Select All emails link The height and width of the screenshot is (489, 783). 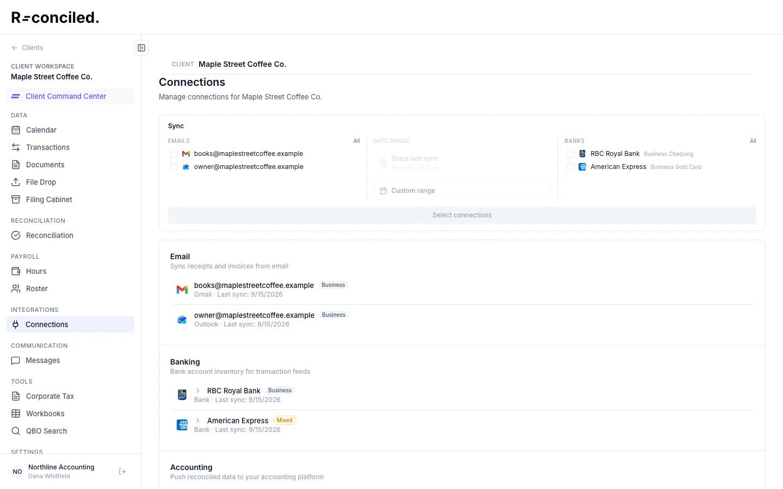pos(357,141)
